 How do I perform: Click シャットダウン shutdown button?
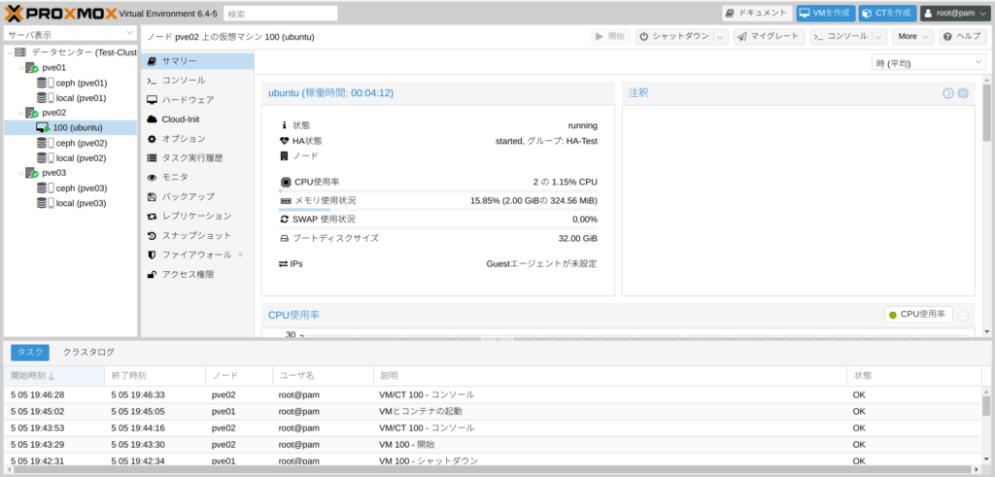pyautogui.click(x=674, y=37)
